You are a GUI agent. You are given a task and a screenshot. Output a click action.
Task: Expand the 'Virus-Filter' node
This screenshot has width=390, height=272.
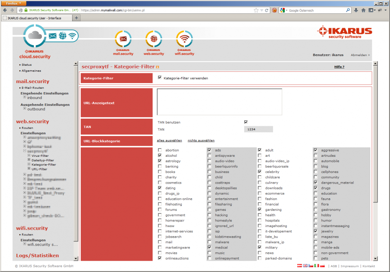pyautogui.click(x=29, y=155)
